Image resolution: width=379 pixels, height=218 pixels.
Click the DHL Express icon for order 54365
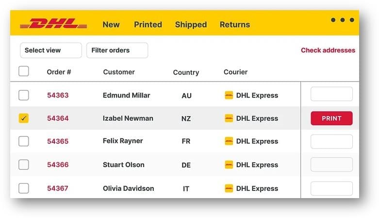[x=229, y=141]
